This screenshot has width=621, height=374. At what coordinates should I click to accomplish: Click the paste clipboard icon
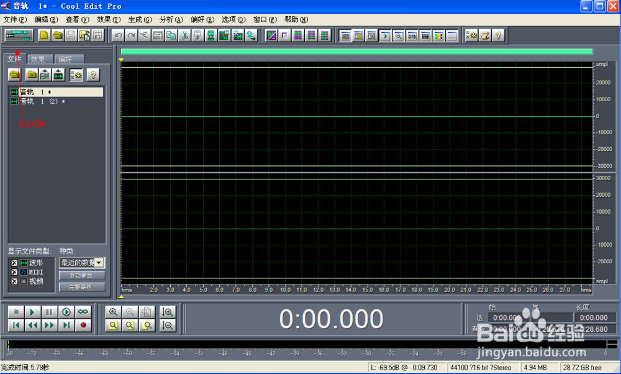coord(197,35)
